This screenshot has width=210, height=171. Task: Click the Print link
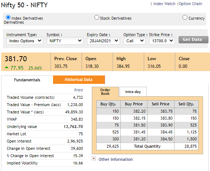[79, 90]
